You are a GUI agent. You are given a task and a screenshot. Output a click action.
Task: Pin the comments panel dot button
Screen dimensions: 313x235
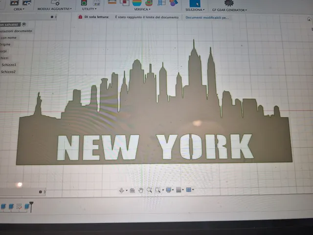pyautogui.click(x=40, y=192)
